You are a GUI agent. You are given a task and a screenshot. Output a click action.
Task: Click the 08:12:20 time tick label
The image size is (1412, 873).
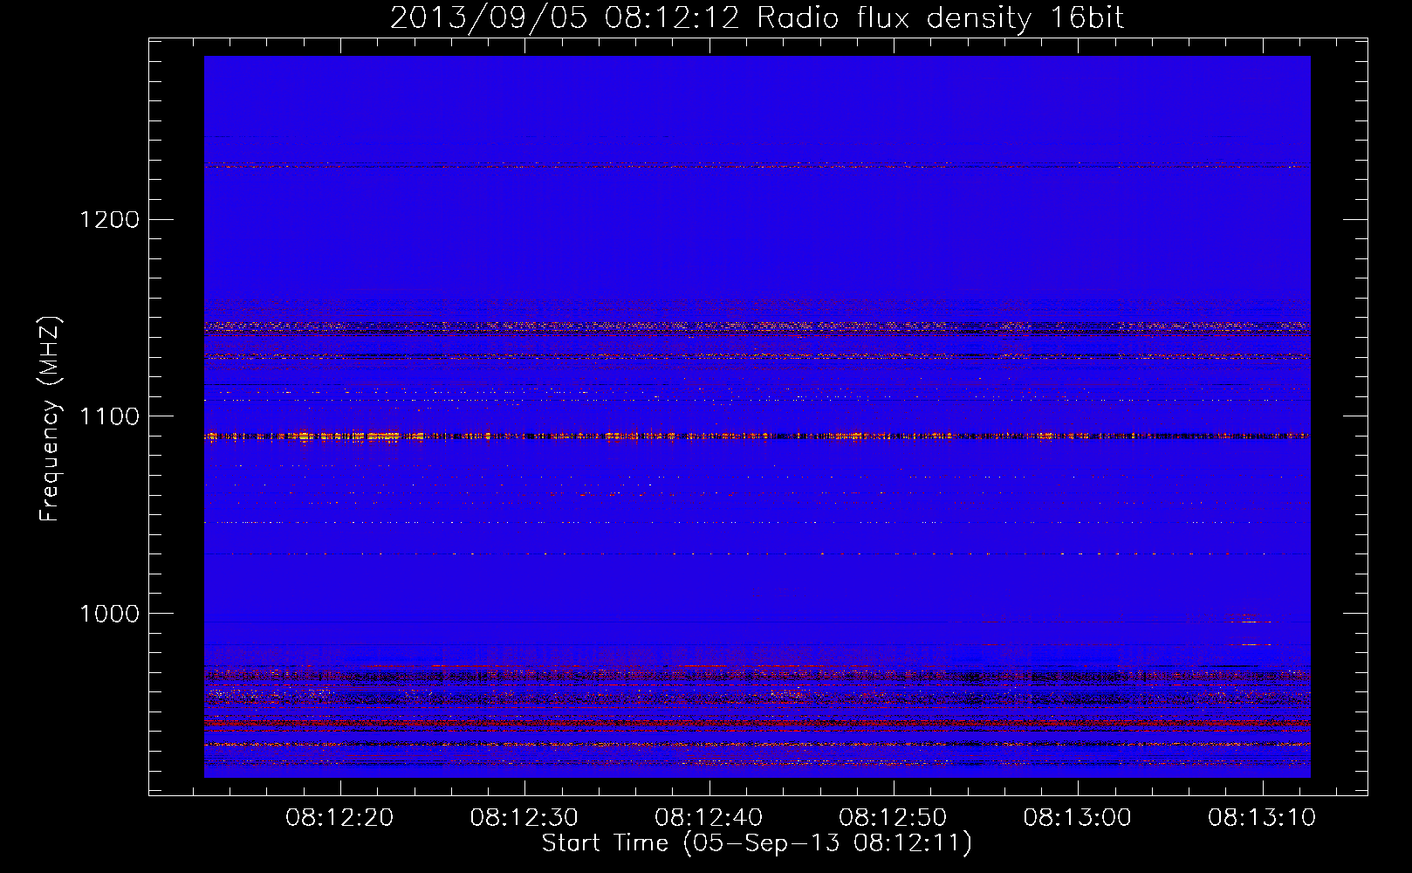(339, 818)
